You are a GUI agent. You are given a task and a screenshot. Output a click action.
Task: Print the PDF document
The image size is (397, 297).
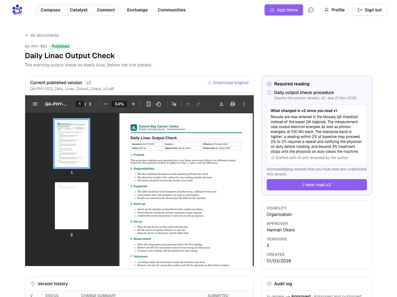tap(233, 104)
